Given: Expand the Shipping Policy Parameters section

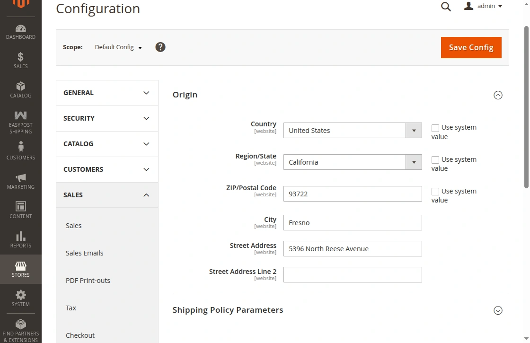Looking at the screenshot, I should click(x=498, y=310).
